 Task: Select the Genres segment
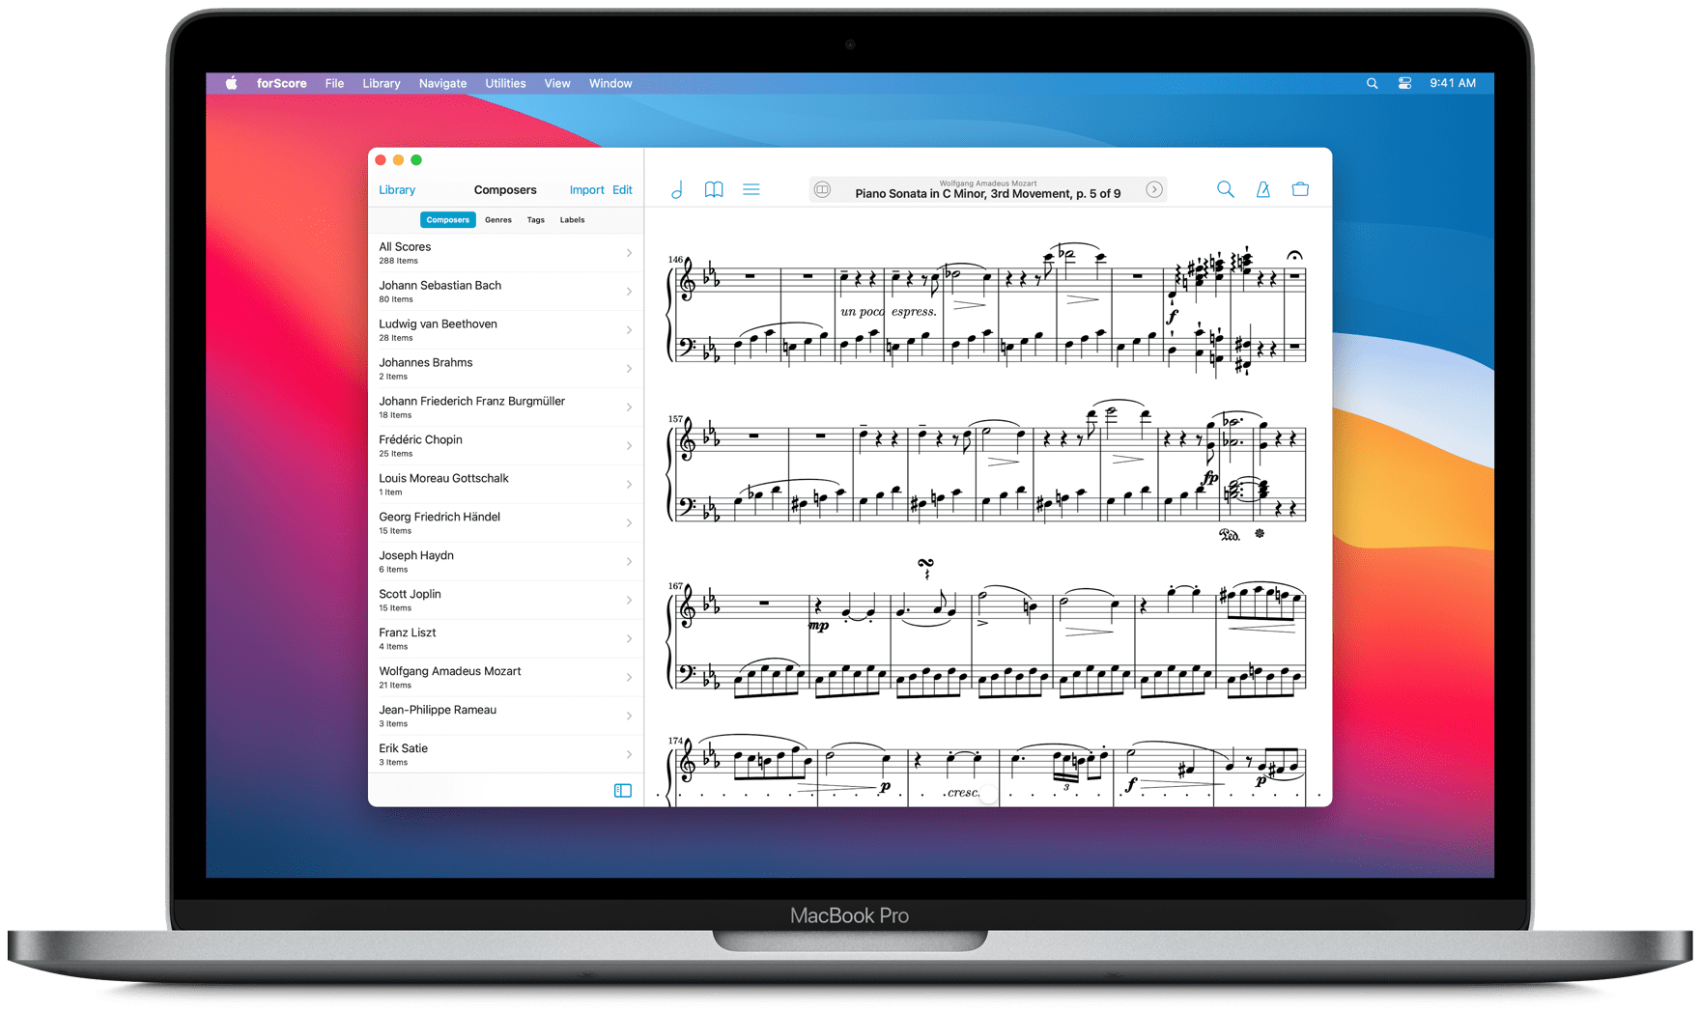point(498,220)
